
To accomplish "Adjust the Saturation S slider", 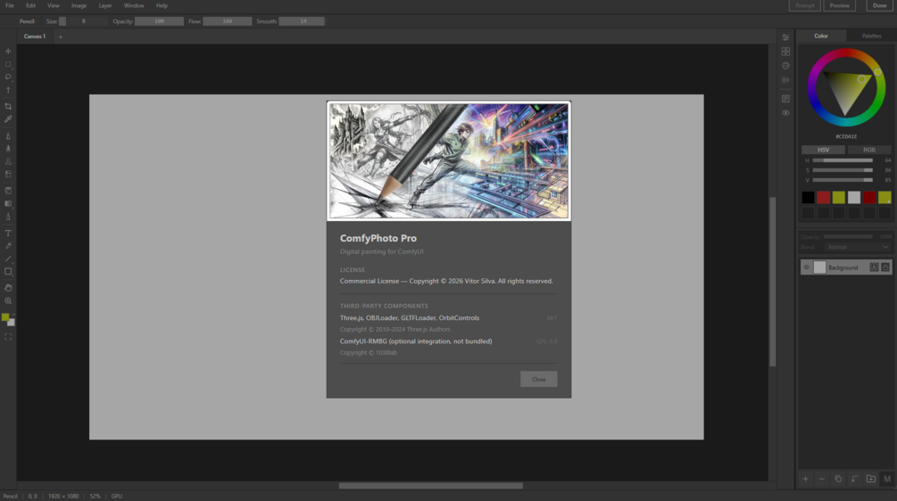I will pyautogui.click(x=843, y=170).
